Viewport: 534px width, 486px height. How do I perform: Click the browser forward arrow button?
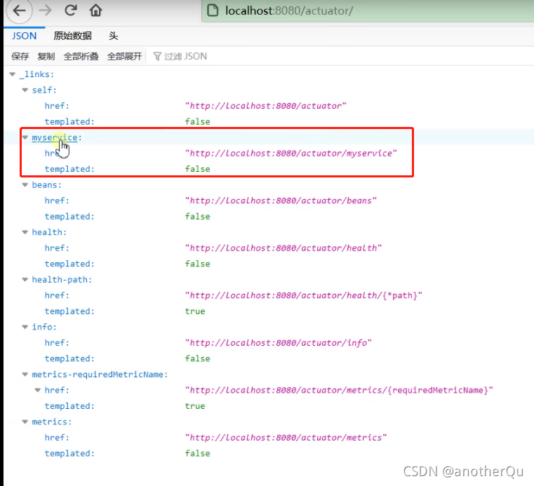click(45, 11)
